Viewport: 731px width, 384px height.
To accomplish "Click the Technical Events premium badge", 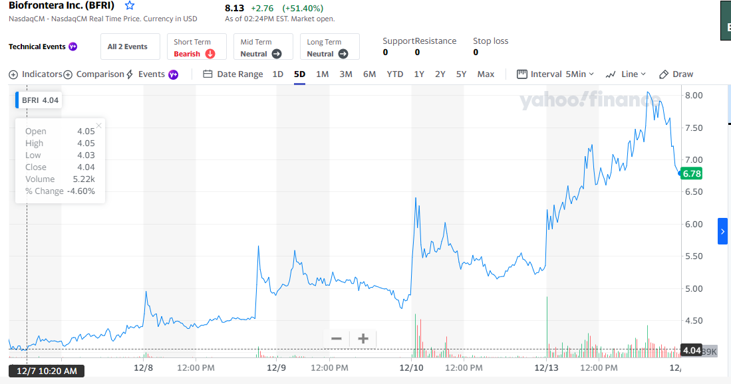I will point(73,47).
